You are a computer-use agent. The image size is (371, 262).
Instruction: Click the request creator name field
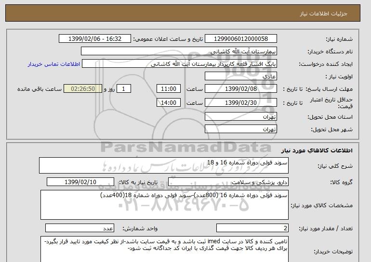pos(179,64)
